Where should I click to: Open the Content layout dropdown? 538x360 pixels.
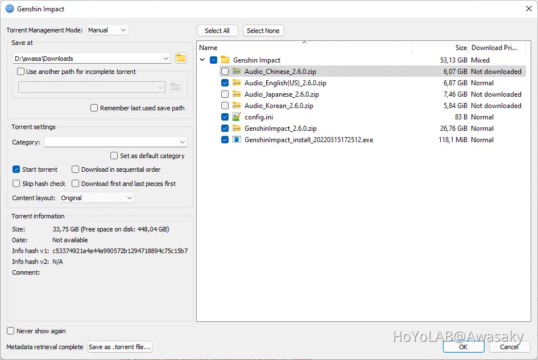coord(97,197)
